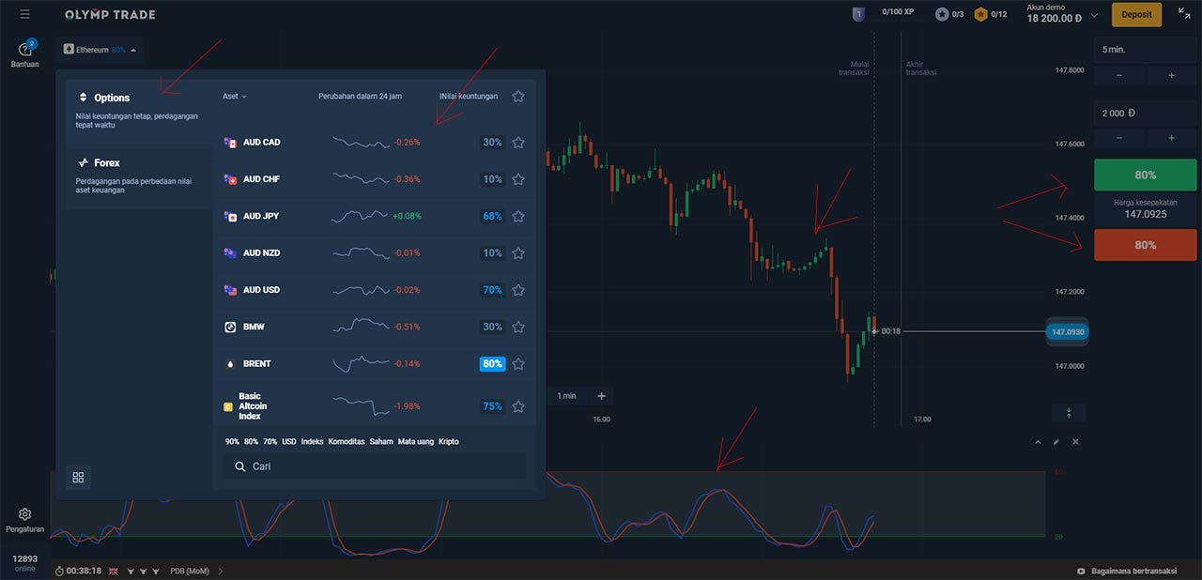Viewport: 1202px width, 580px height.
Task: Click the timer icon in bottom bar
Action: pyautogui.click(x=59, y=571)
